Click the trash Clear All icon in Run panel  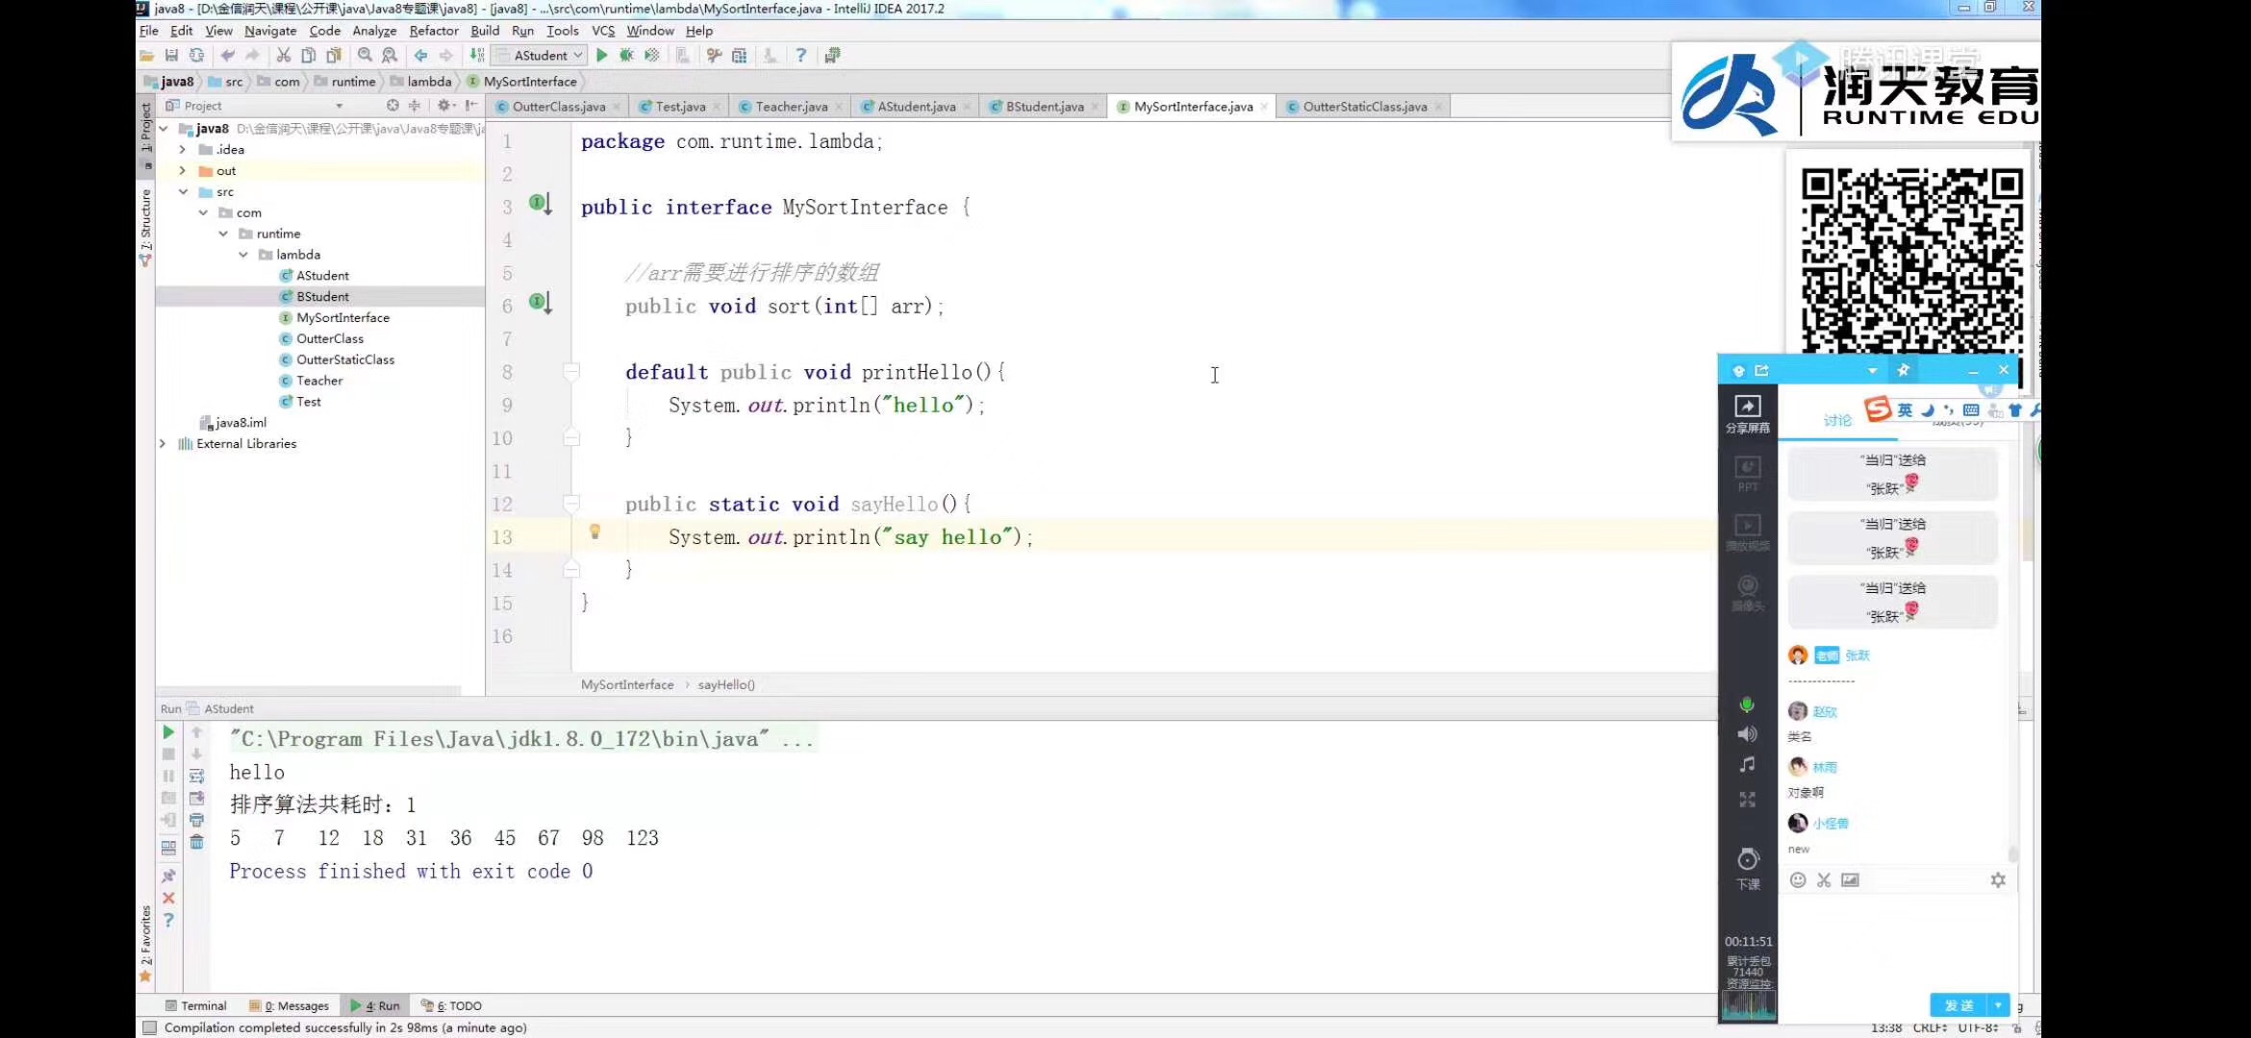tap(196, 843)
